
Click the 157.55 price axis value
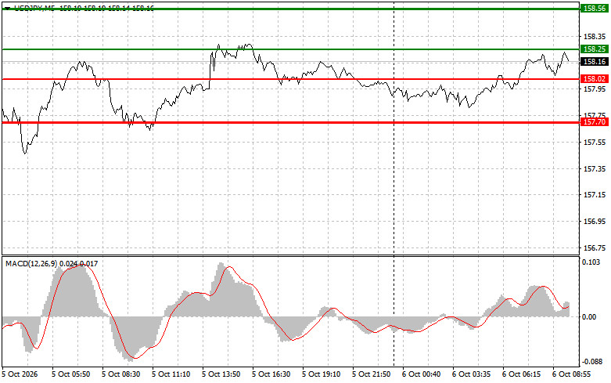point(595,143)
